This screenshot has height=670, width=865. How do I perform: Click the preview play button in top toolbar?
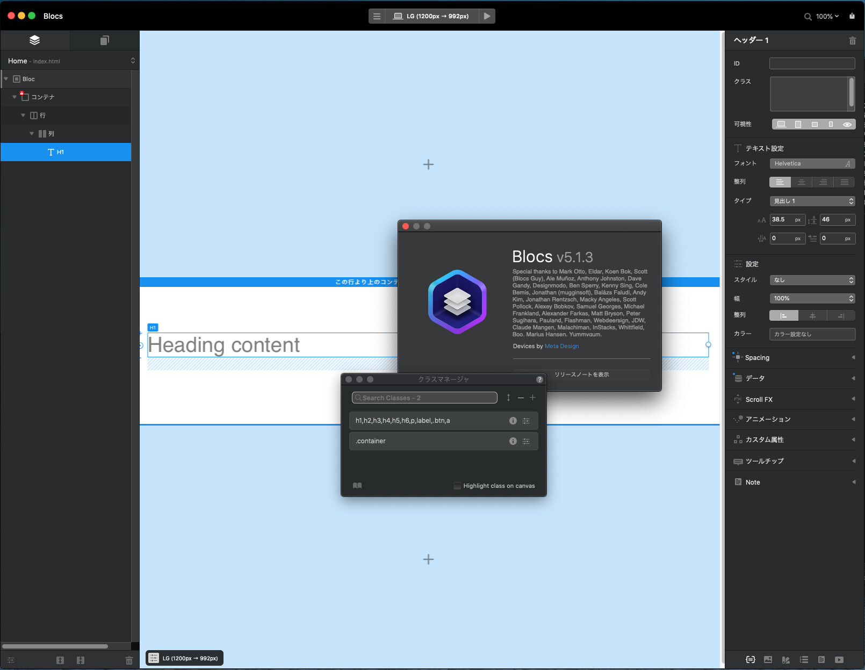coord(486,16)
